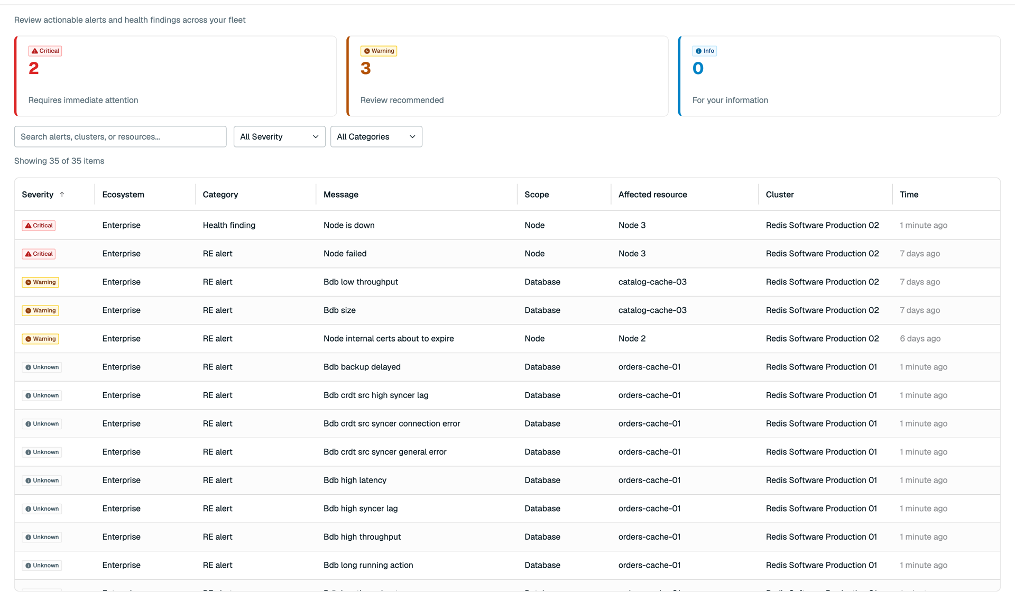This screenshot has height=601, width=1015.
Task: Sort by Category column header
Action: [x=220, y=195]
